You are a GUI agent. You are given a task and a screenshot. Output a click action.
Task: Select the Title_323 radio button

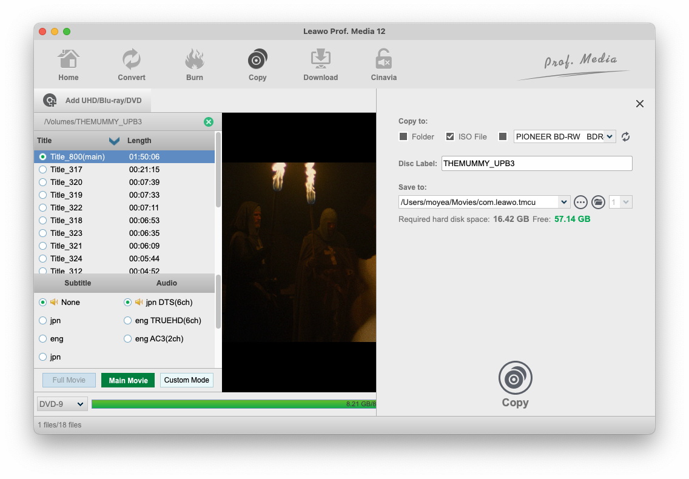click(42, 233)
